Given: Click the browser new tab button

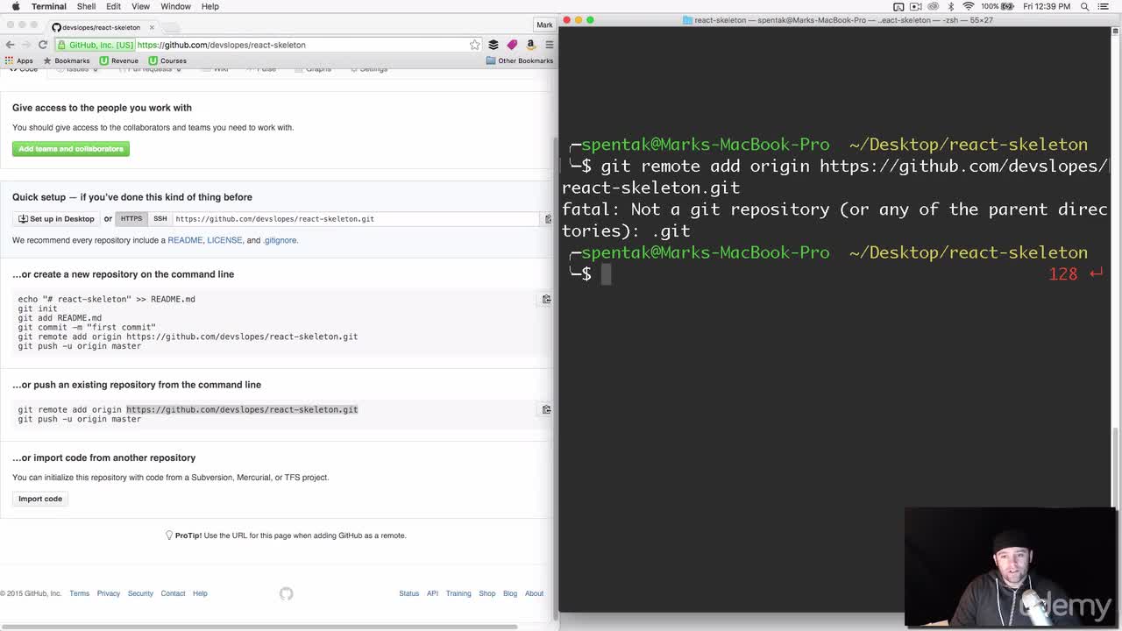Looking at the screenshot, I should pos(174,27).
